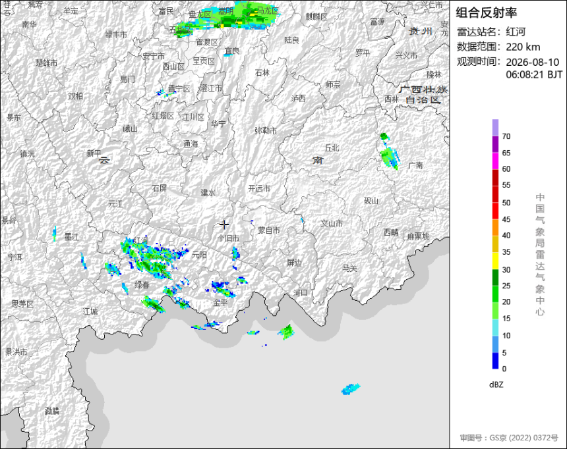567x449 pixels.
Task: Click the red 50 dBZ legend swatch
Action: 495,211
